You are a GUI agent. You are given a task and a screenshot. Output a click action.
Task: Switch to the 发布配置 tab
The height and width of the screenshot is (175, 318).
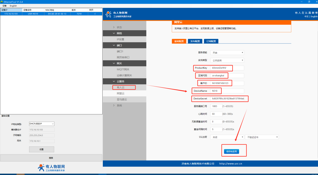(195, 41)
